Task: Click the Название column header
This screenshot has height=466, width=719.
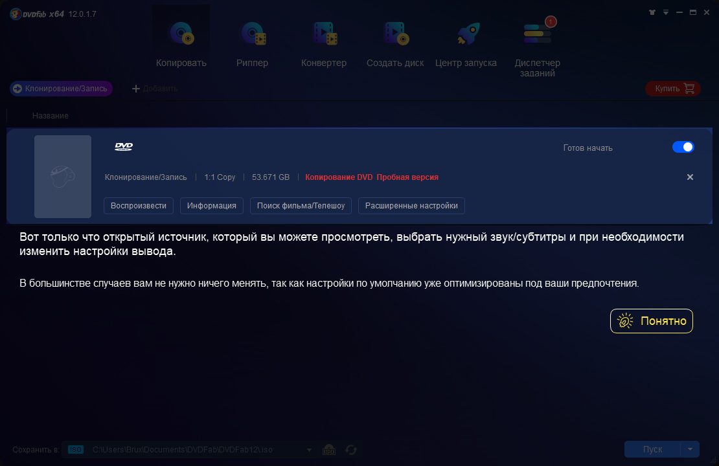Action: (51, 115)
